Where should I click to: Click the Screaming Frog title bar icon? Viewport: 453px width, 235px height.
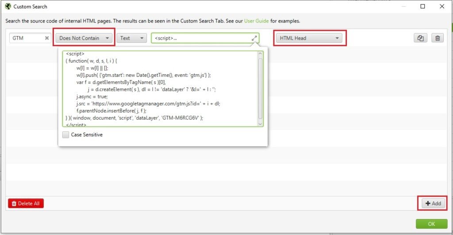click(x=8, y=7)
